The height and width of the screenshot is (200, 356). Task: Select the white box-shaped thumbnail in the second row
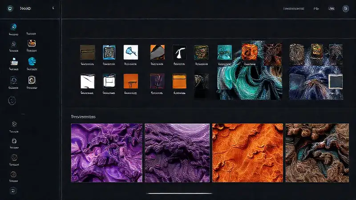109,81
